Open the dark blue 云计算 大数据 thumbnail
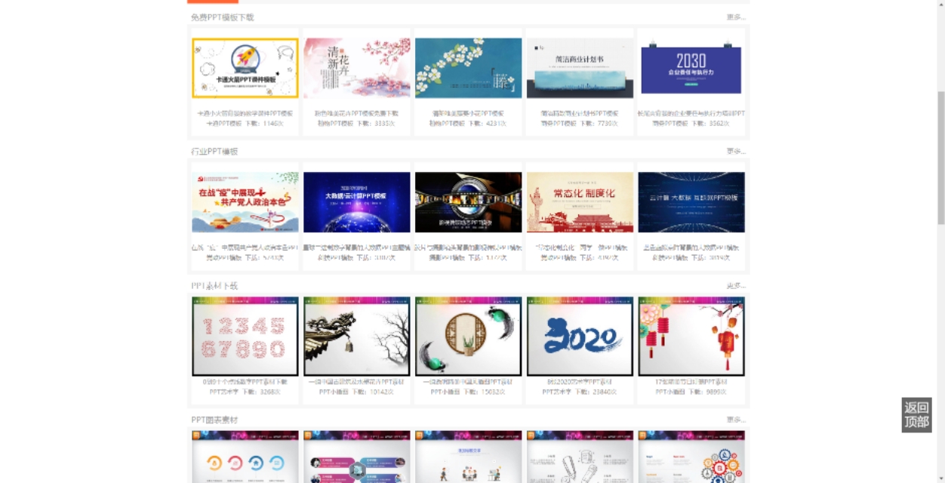945x483 pixels. coord(691,202)
